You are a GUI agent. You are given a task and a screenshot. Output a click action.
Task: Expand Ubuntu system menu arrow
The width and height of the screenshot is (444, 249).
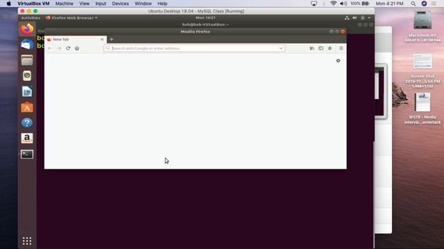click(369, 18)
